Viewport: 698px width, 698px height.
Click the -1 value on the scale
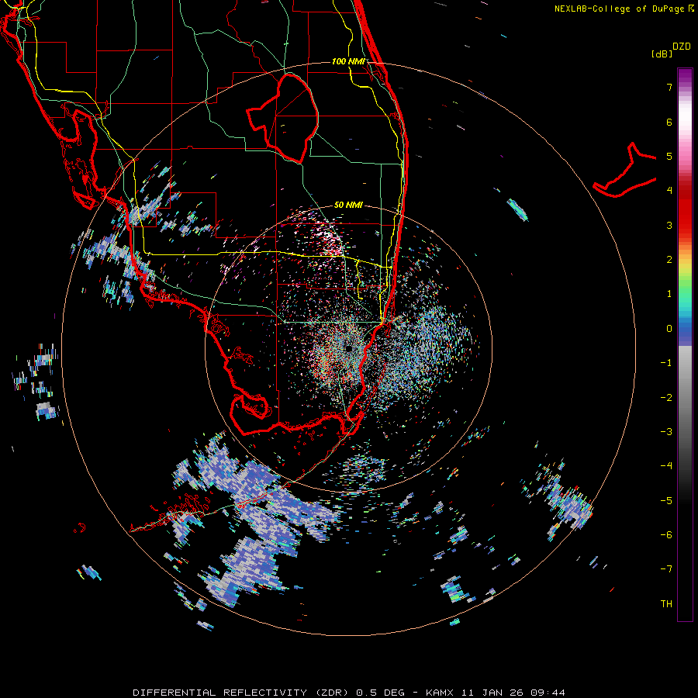click(x=666, y=363)
